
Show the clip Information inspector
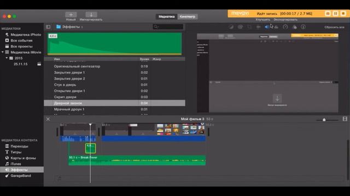303,27
